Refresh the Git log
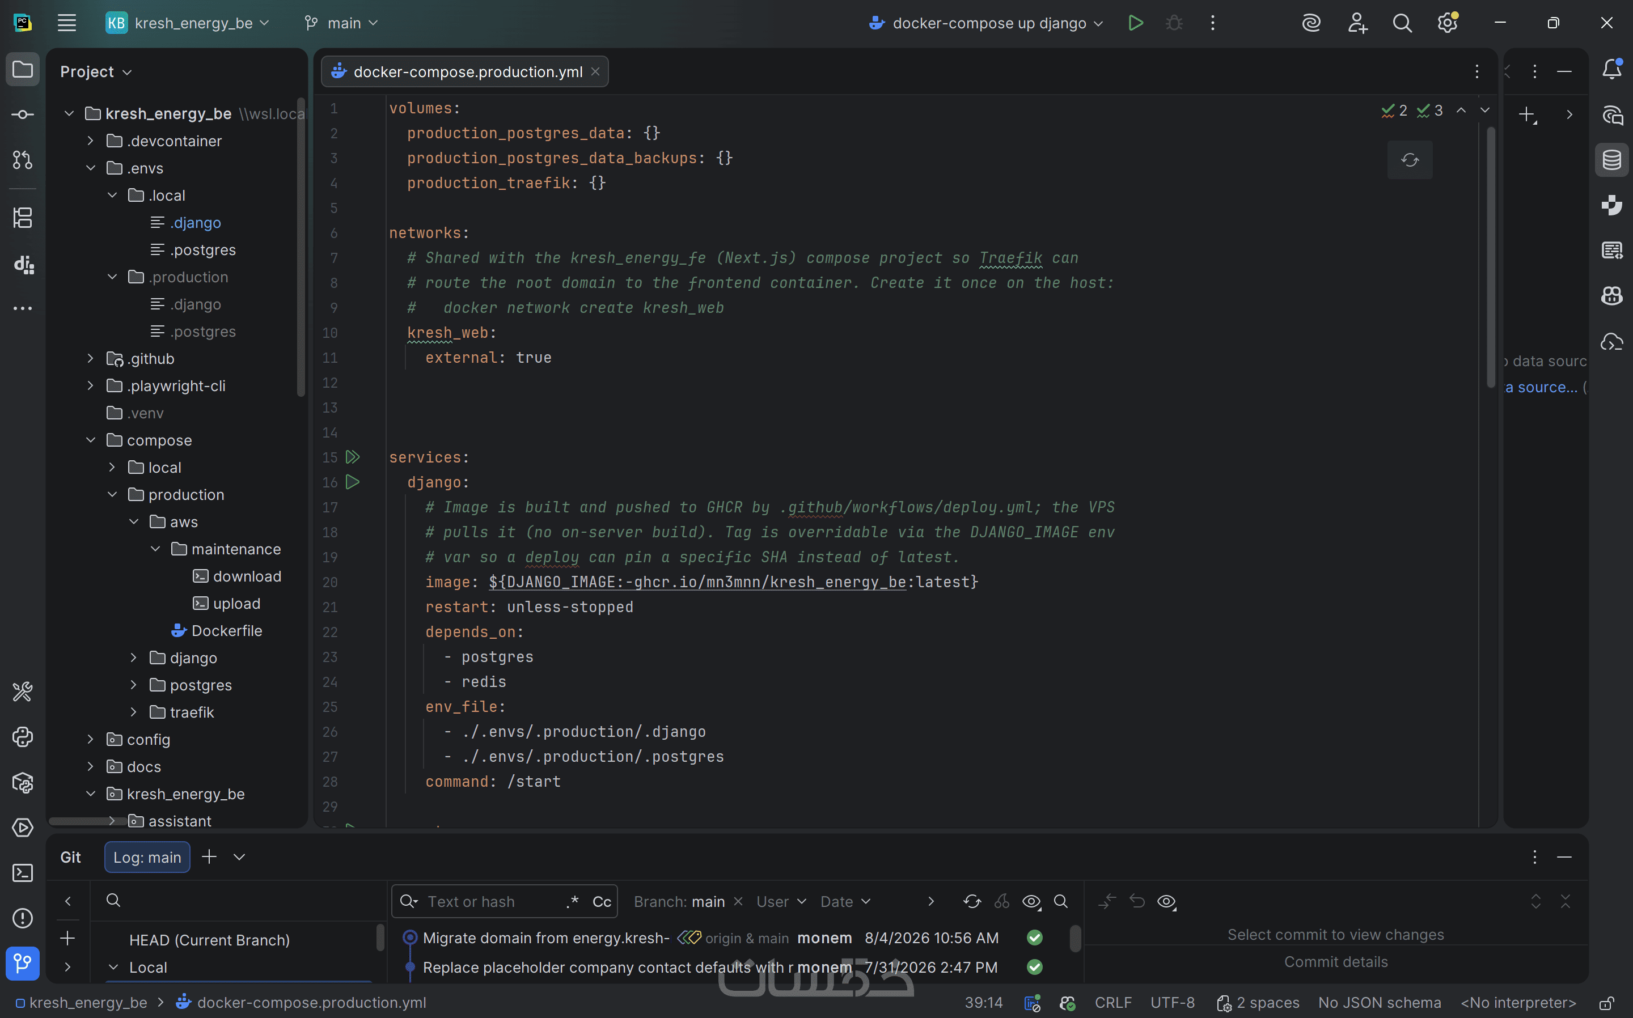The width and height of the screenshot is (1633, 1018). pyautogui.click(x=972, y=902)
